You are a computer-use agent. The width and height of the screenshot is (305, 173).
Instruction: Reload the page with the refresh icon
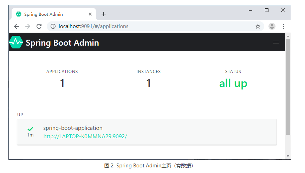[39, 26]
